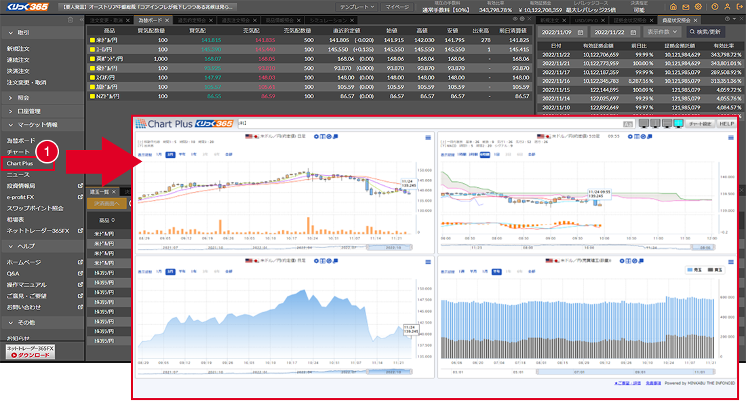This screenshot has width=746, height=407.
Task: Open the user account icon in the top bar
Action: (727, 7)
